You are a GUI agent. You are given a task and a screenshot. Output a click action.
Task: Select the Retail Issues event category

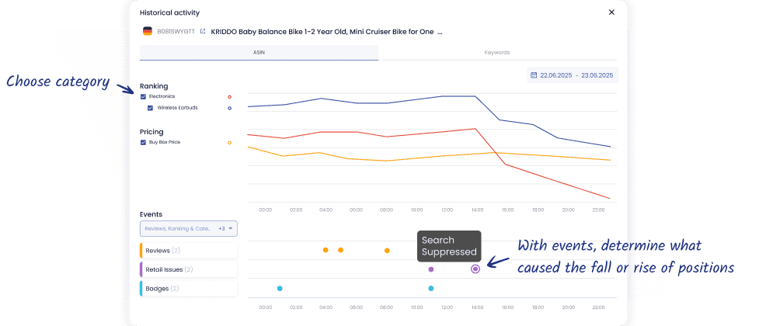pyautogui.click(x=189, y=269)
